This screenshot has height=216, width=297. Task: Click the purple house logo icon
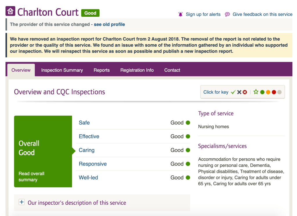(x=10, y=12)
